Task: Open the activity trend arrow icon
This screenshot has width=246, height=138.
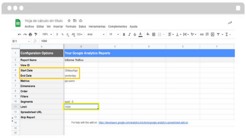Action: [230, 23]
